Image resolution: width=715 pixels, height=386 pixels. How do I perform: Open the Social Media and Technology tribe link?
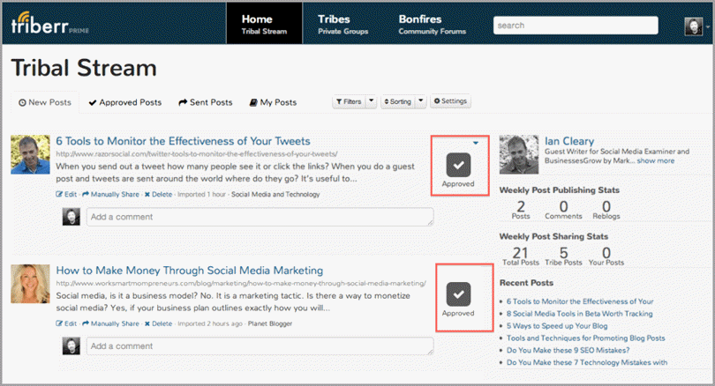click(275, 195)
